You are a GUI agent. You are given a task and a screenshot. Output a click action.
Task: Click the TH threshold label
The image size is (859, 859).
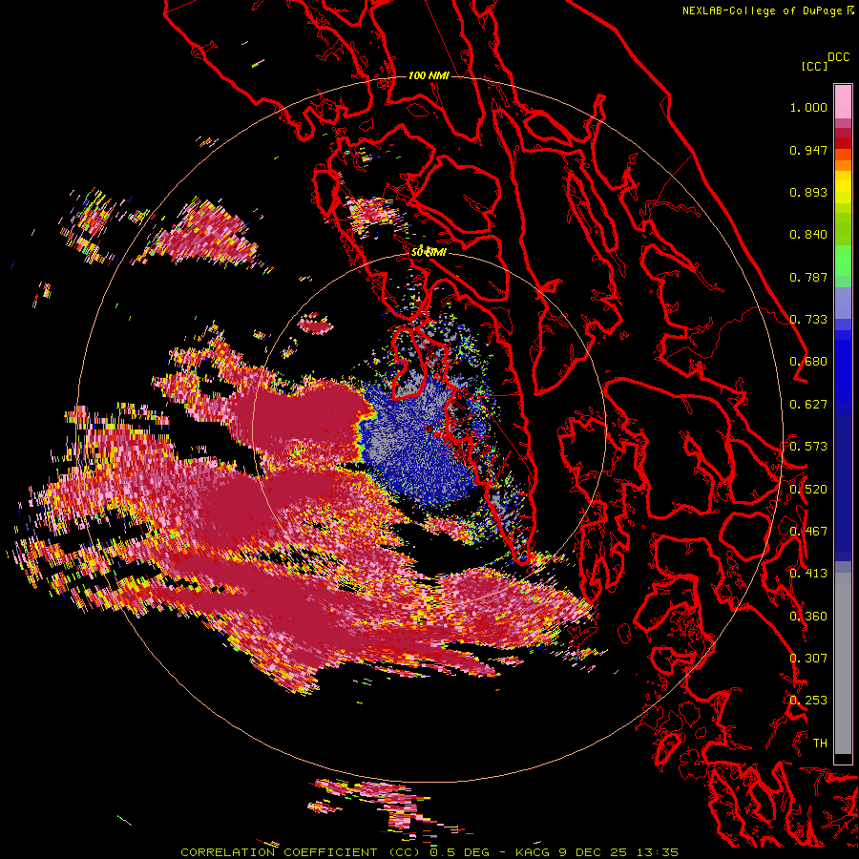820,744
